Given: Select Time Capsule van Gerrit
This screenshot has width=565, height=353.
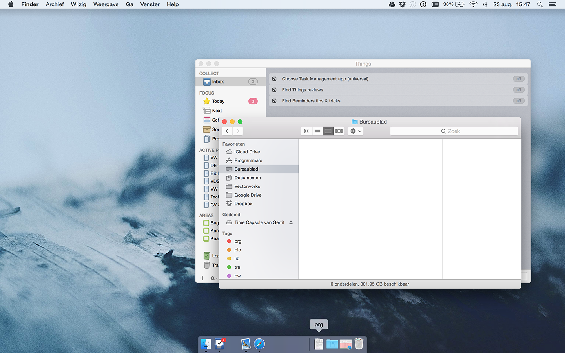Looking at the screenshot, I should [x=259, y=222].
